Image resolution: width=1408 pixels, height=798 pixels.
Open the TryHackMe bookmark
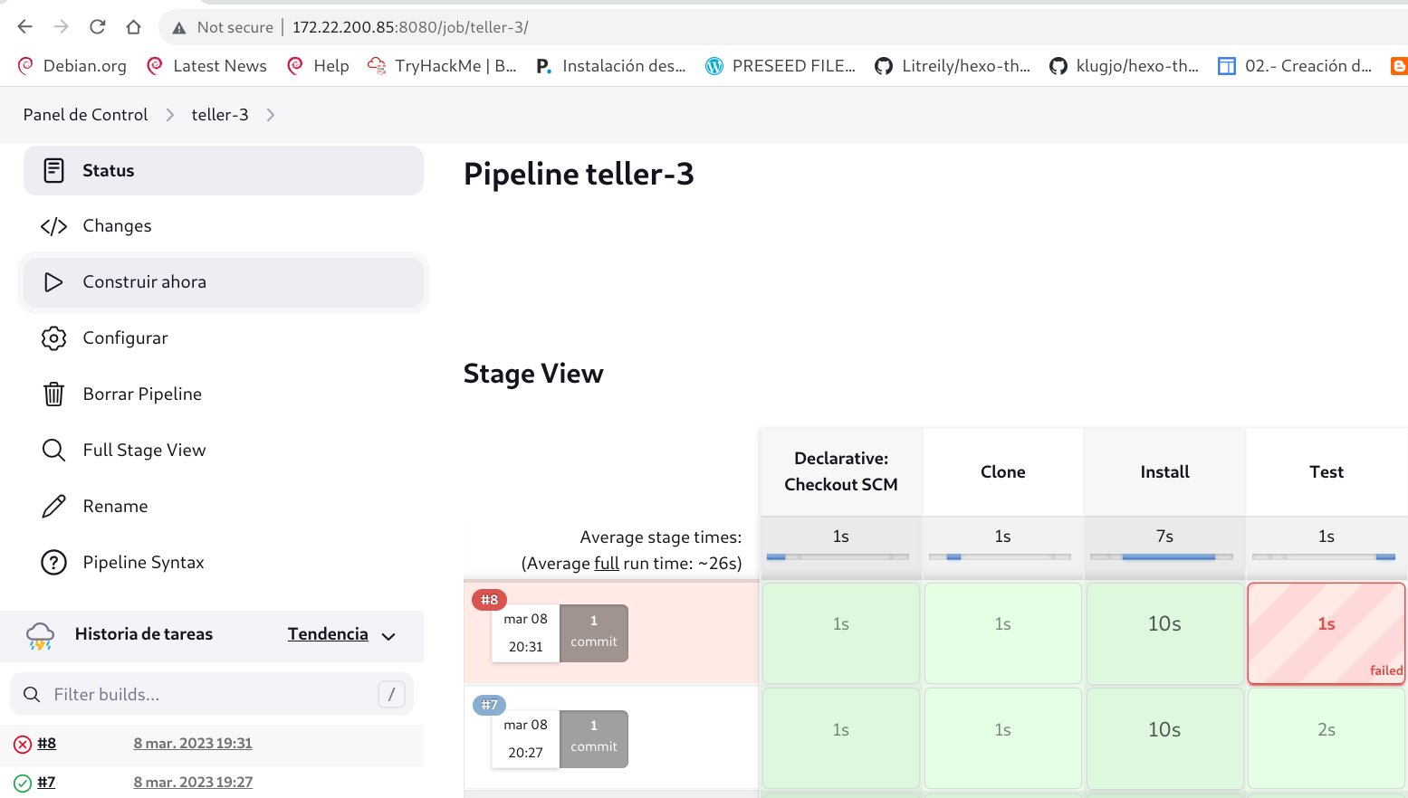(x=442, y=66)
